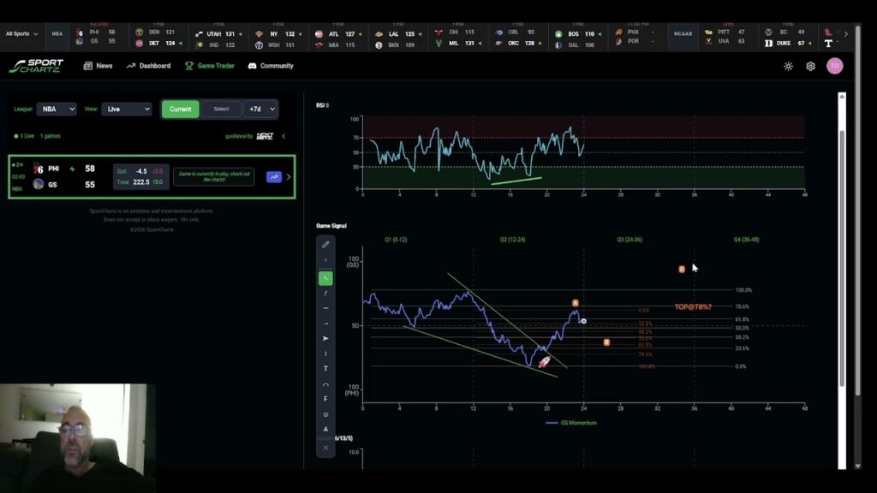This screenshot has width=877, height=493.
Task: Click the user avatar in top-right corner
Action: pos(834,66)
